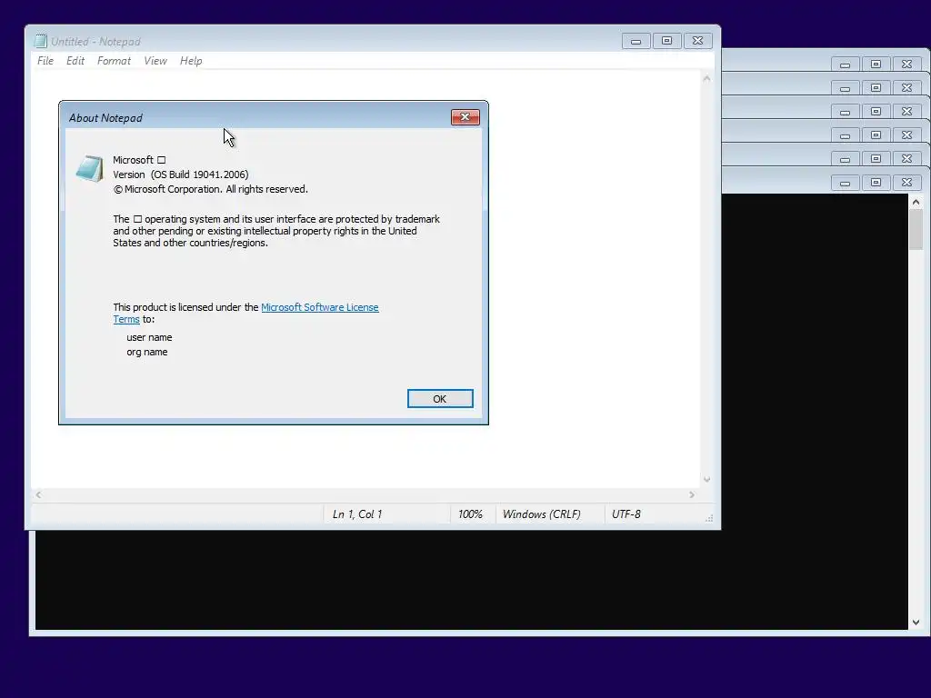931x698 pixels.
Task: Open the Help menu in Notepad
Action: pyautogui.click(x=191, y=61)
